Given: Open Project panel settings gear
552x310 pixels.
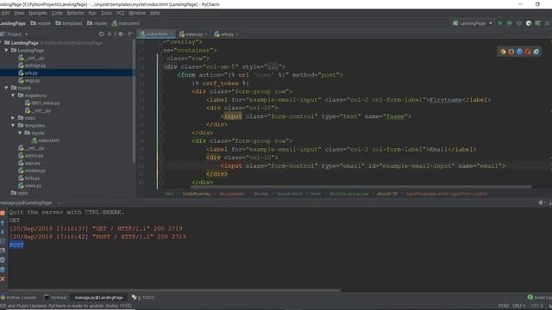Looking at the screenshot, I should coord(121,34).
